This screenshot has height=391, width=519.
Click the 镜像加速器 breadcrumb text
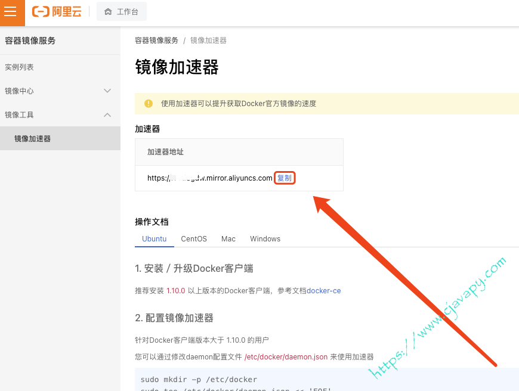click(208, 41)
